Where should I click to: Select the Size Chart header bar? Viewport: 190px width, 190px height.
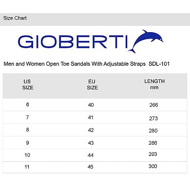tap(95, 19)
